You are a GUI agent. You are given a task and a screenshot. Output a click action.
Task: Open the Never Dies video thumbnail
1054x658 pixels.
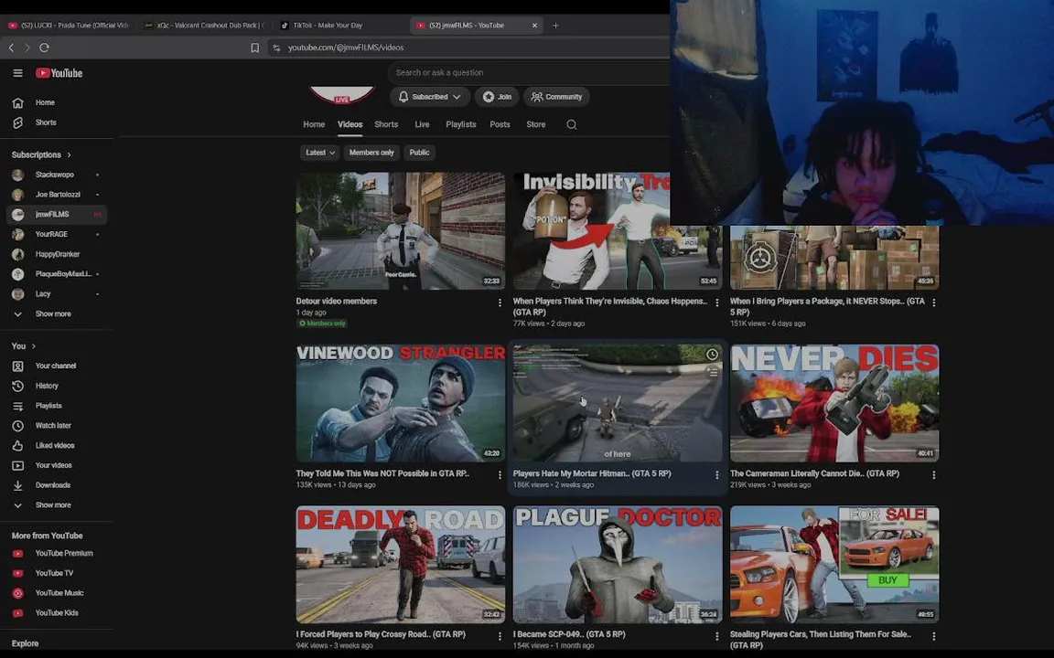coord(834,403)
